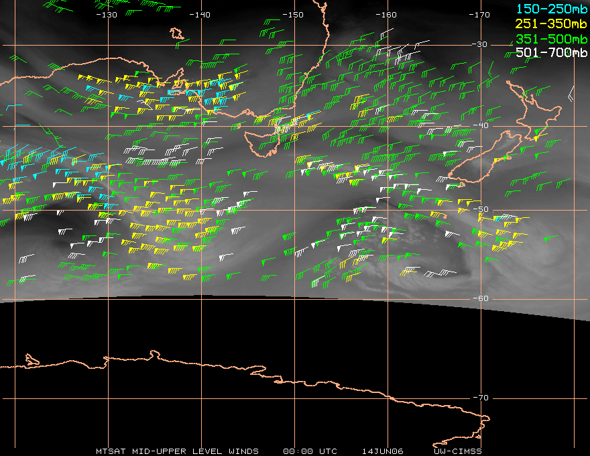The width and height of the screenshot is (590, 456).
Task: Click the UW-CIMSS credit text
Action: (458, 451)
